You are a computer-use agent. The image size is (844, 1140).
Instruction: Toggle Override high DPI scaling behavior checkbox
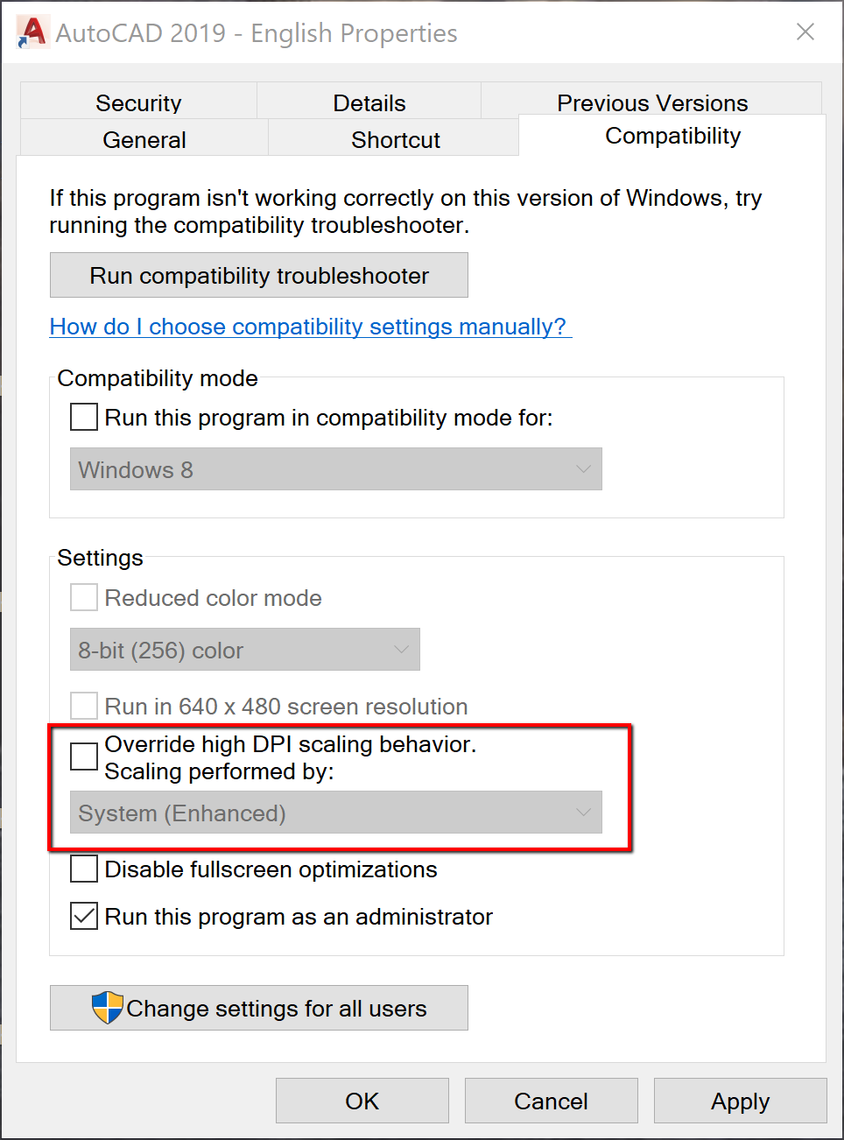click(84, 756)
